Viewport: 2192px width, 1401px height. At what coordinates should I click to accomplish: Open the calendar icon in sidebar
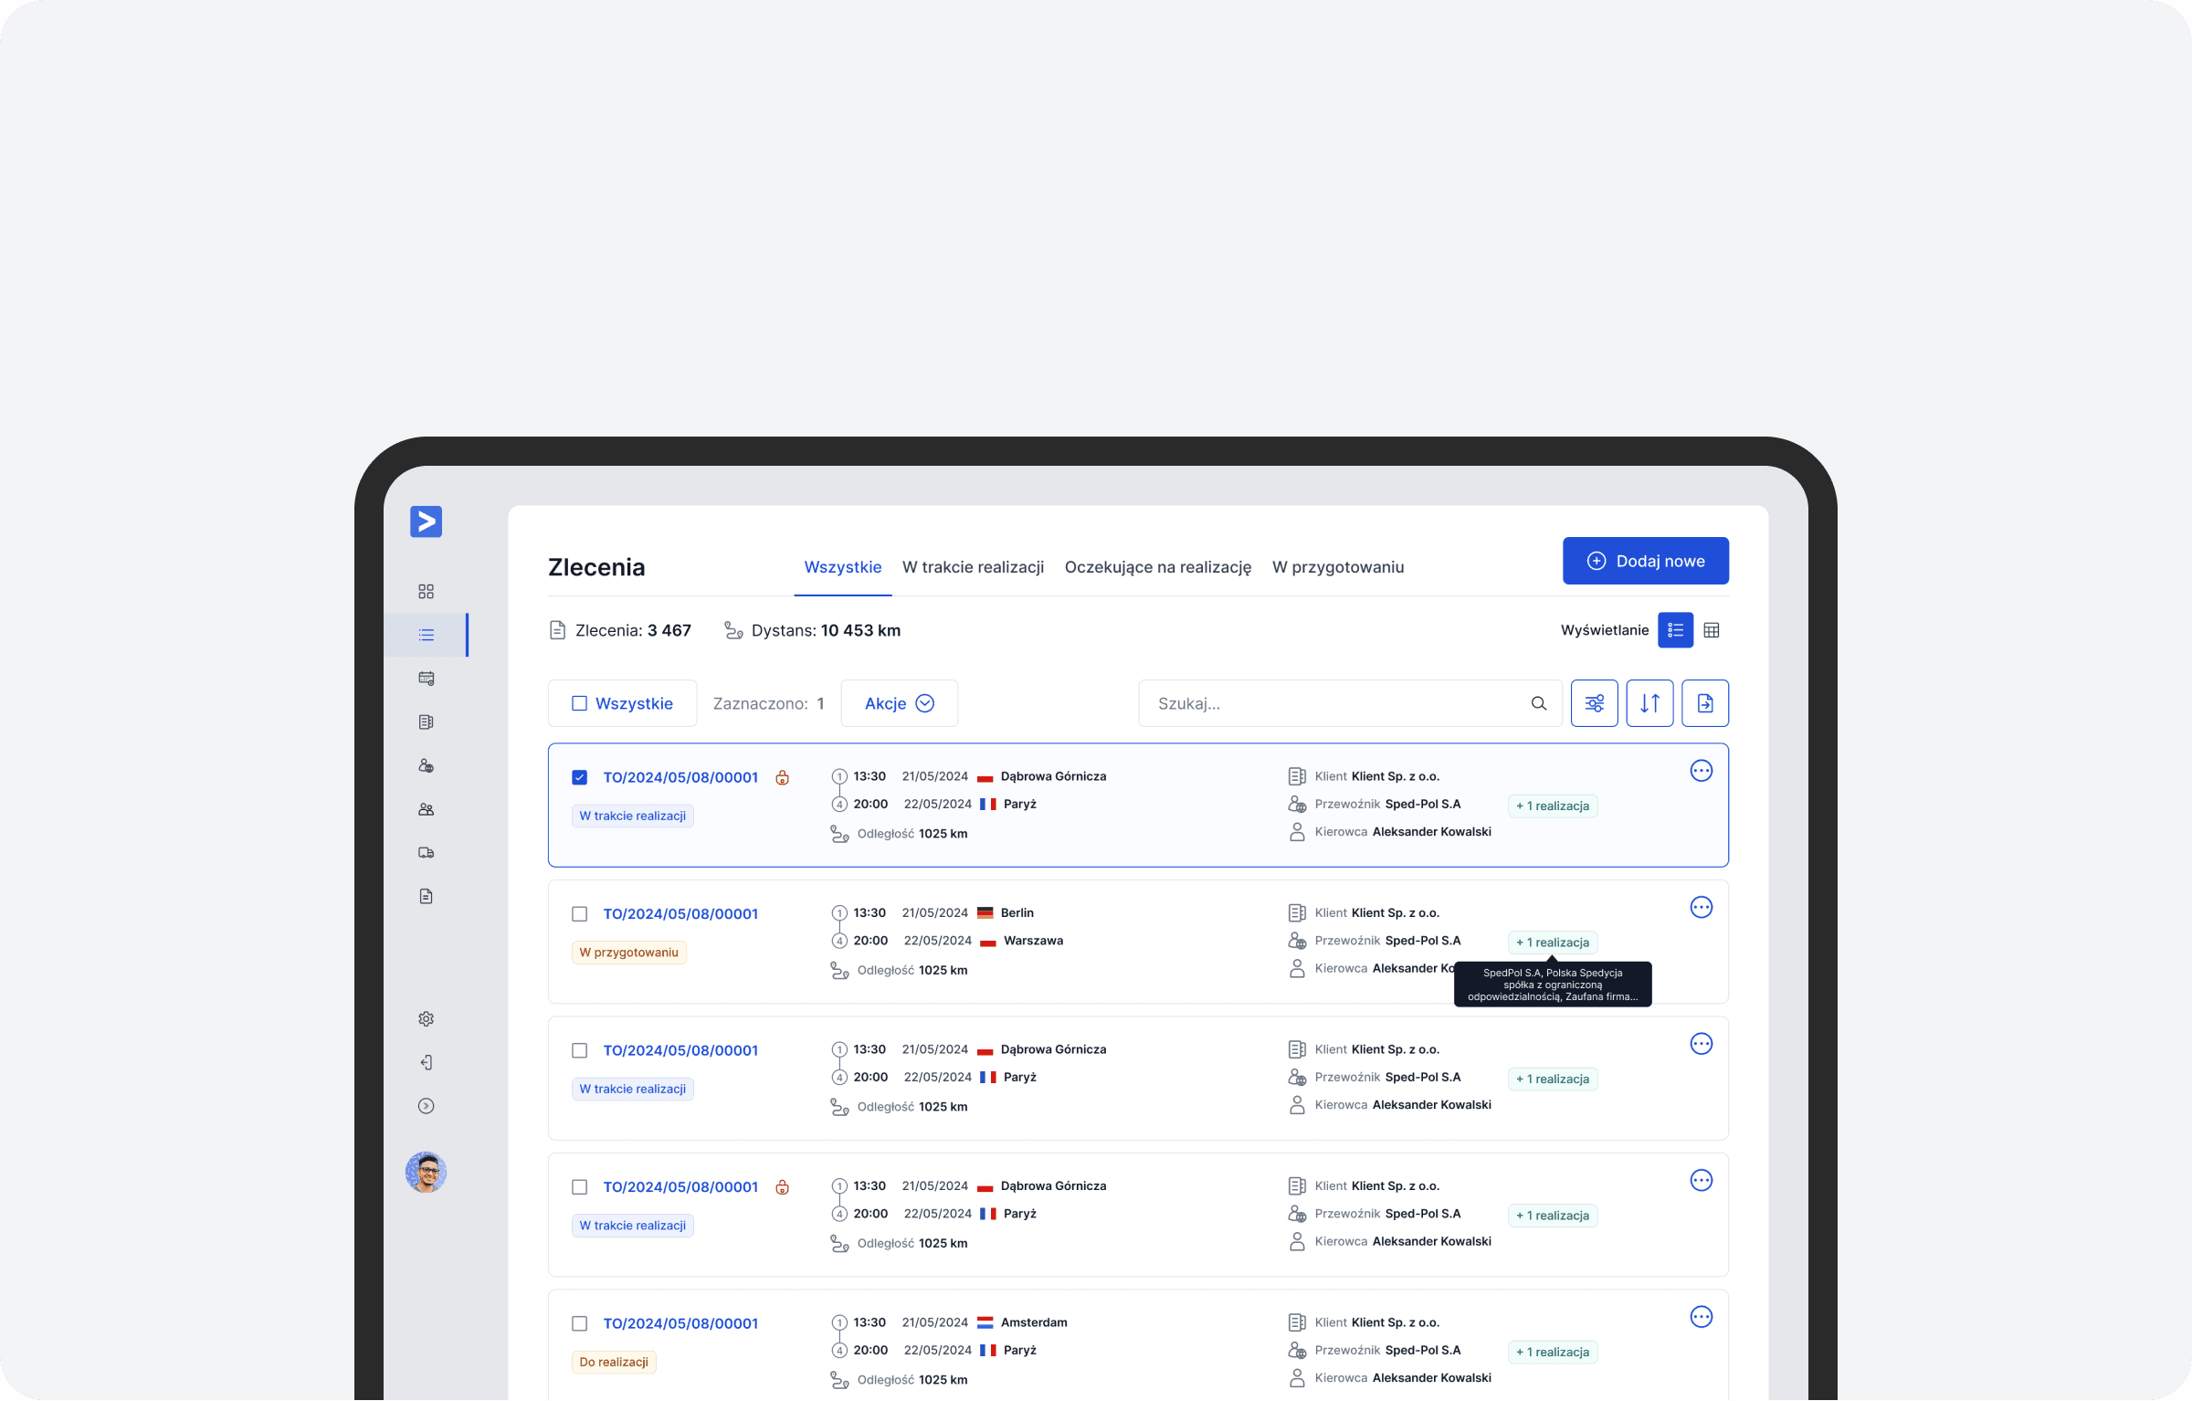[426, 679]
